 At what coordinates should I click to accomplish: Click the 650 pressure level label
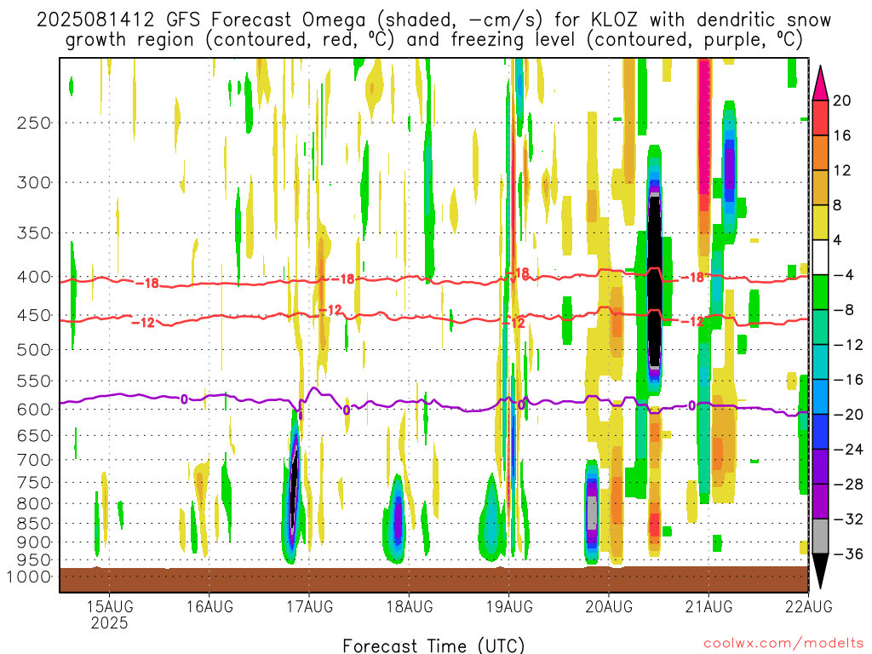tap(34, 435)
